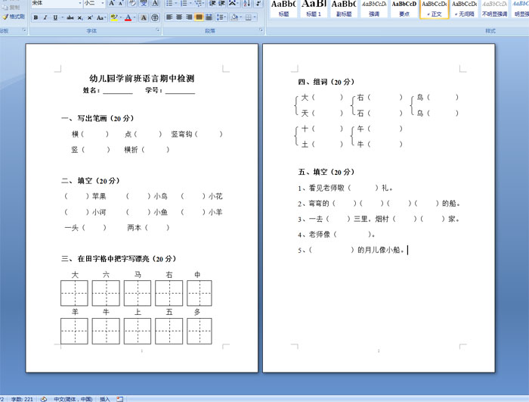Click the phonetic guide icon
529x402 pixels.
(144, 3)
